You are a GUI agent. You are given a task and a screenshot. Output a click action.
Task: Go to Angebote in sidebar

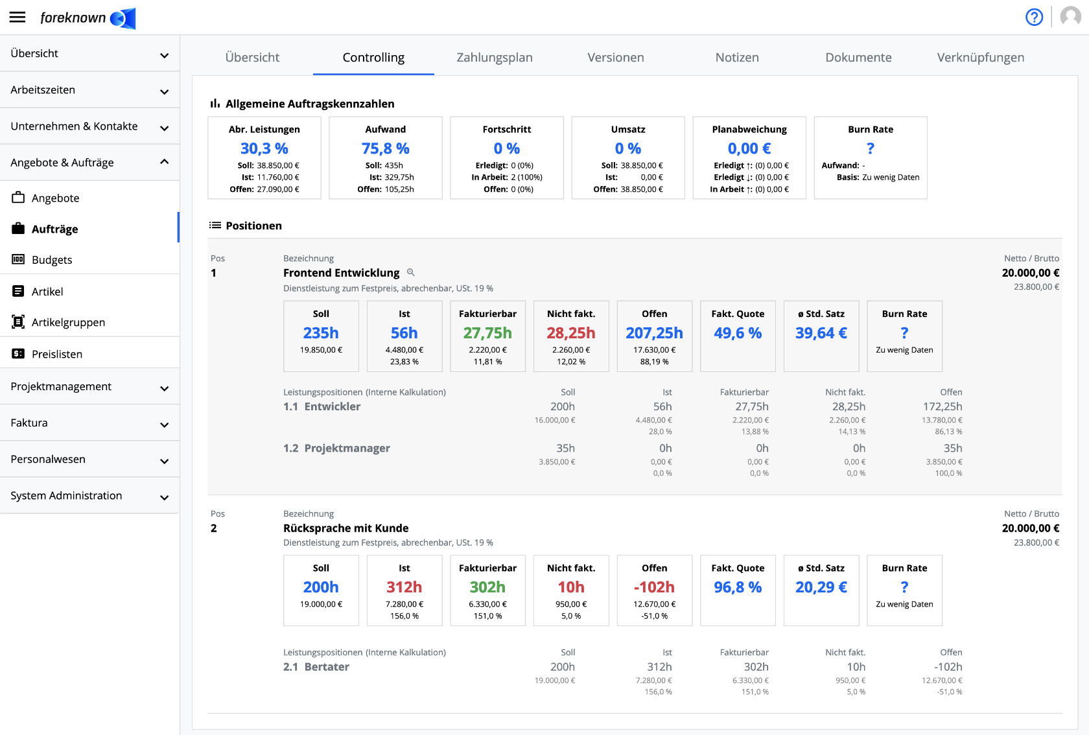[x=89, y=198]
